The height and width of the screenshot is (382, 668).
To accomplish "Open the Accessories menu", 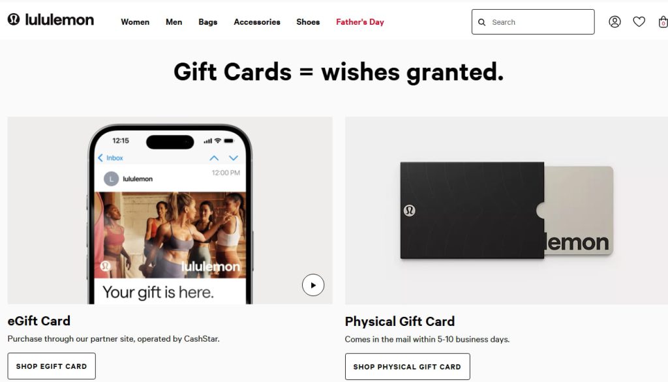I will (x=257, y=22).
